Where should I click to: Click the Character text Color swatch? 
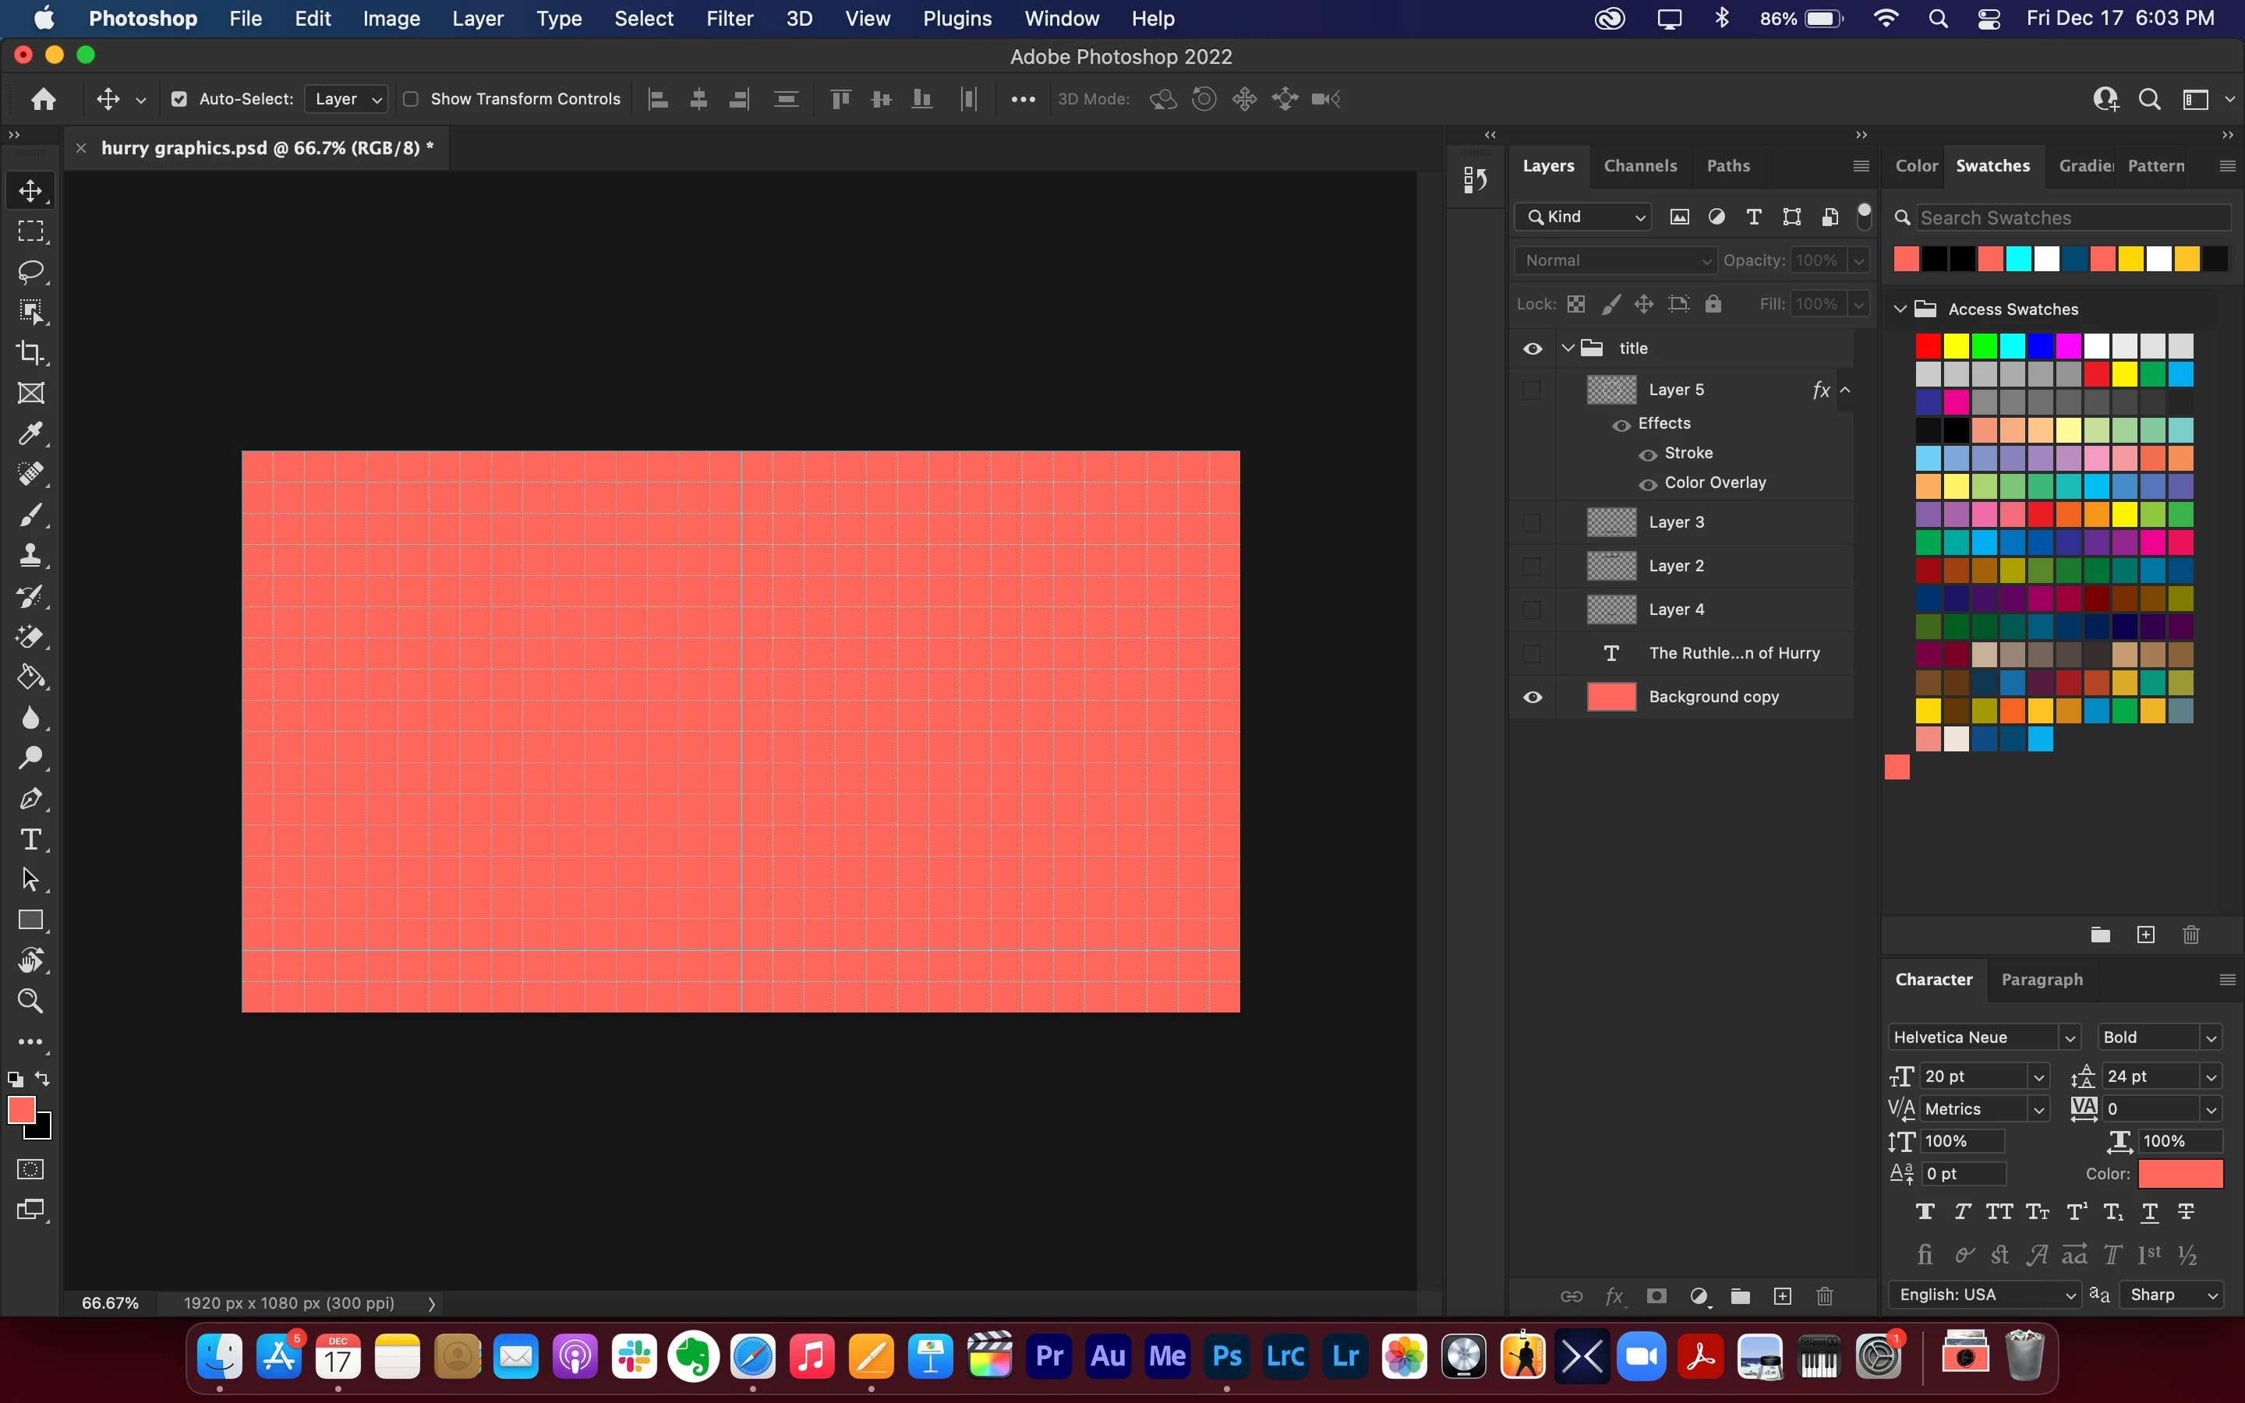coord(2180,1174)
